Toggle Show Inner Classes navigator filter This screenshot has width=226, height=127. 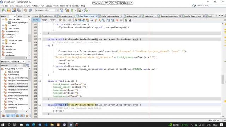click(x=22, y=116)
